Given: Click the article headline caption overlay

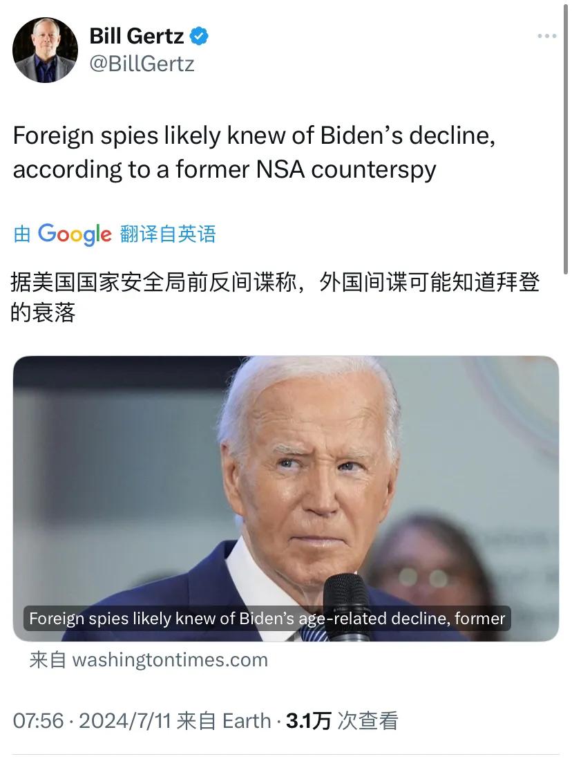Looking at the screenshot, I should pos(267,618).
